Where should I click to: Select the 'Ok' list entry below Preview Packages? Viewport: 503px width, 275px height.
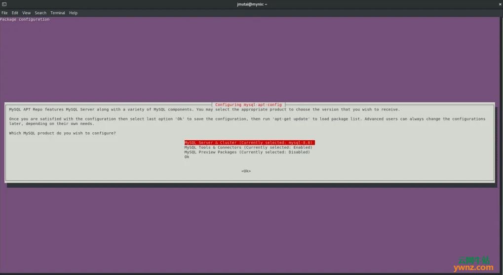coord(187,157)
